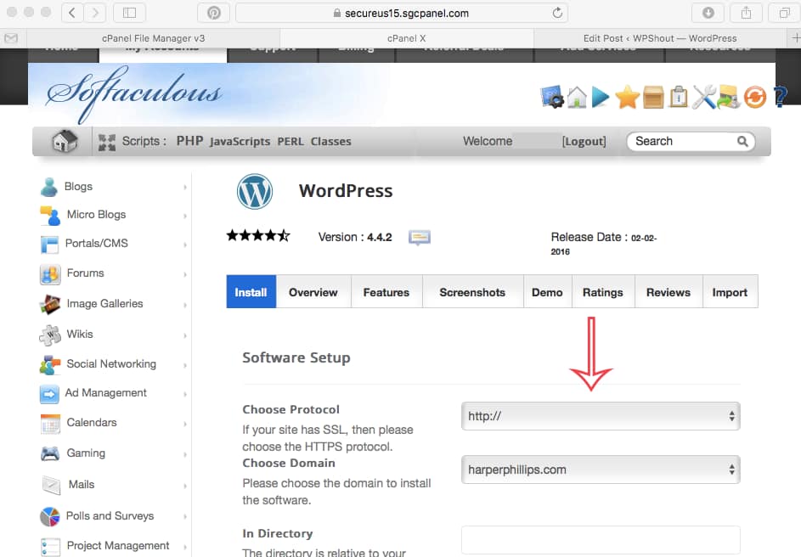This screenshot has width=801, height=557.
Task: Click the star ratings icon in the toolbar
Action: point(625,97)
